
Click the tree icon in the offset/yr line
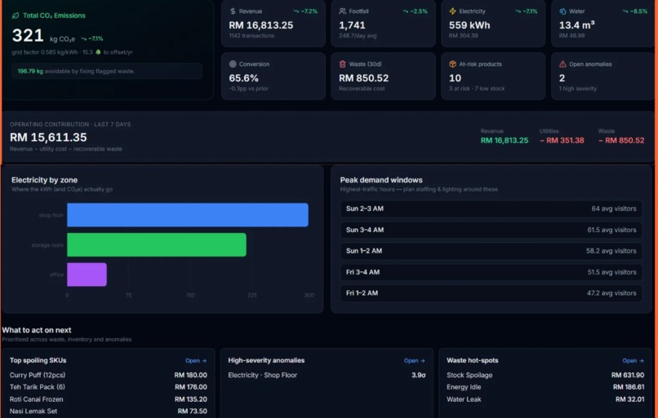[x=98, y=52]
